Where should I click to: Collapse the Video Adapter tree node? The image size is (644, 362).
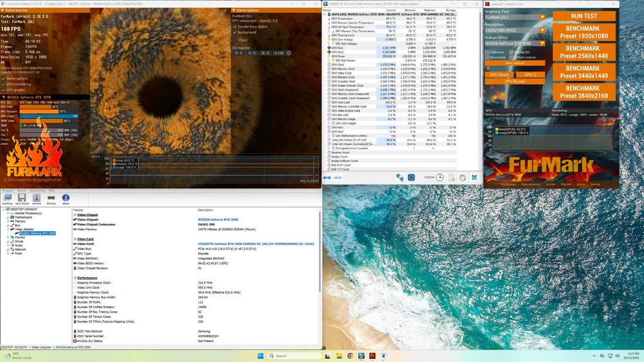tap(7, 229)
